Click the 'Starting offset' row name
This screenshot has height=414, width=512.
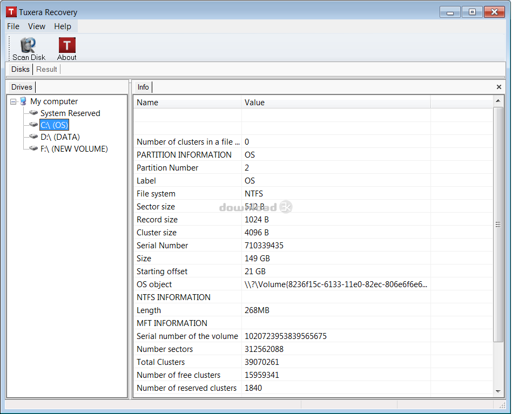coord(162,272)
